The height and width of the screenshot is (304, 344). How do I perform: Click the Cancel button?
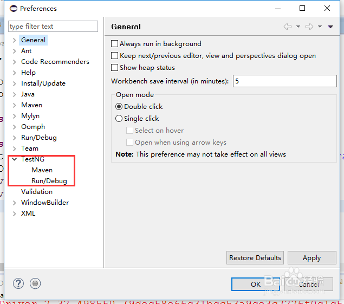[309, 284]
